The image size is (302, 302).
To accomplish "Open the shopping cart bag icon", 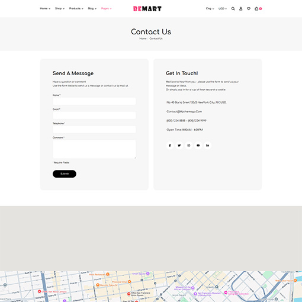I will point(256,9).
